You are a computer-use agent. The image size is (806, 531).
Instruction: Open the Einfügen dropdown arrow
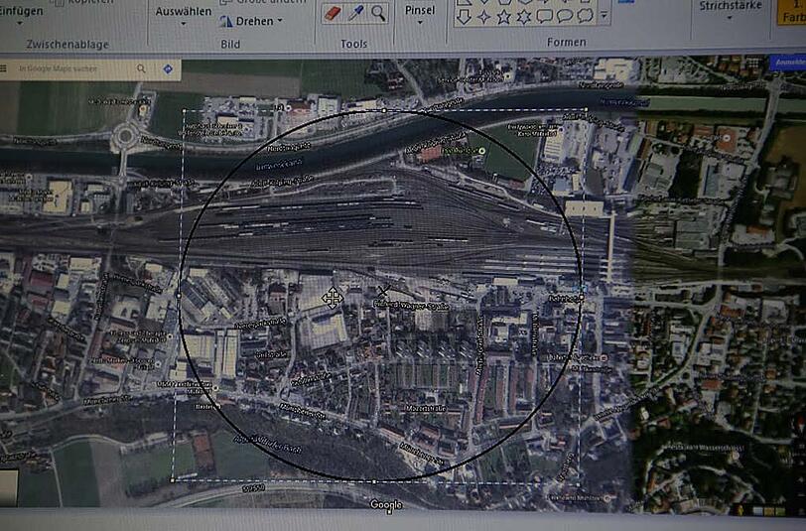20,23
